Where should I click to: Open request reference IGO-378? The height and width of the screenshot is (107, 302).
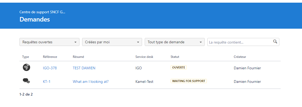50,68
